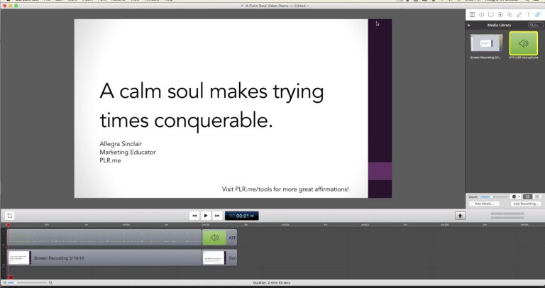
Task: Open the Touch Callout overlapping circles icon
Action: pyautogui.click(x=510, y=15)
